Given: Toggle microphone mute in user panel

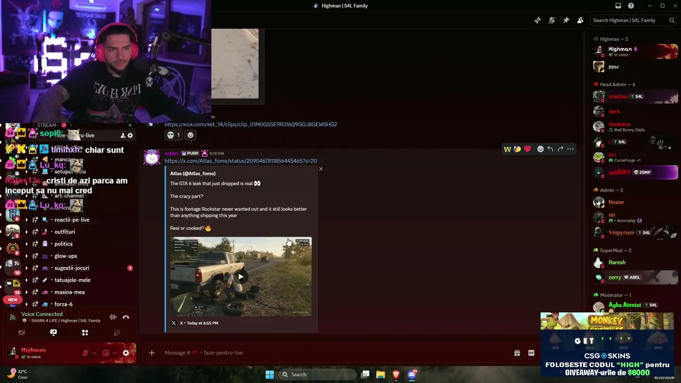Looking at the screenshot, I should pos(85,353).
